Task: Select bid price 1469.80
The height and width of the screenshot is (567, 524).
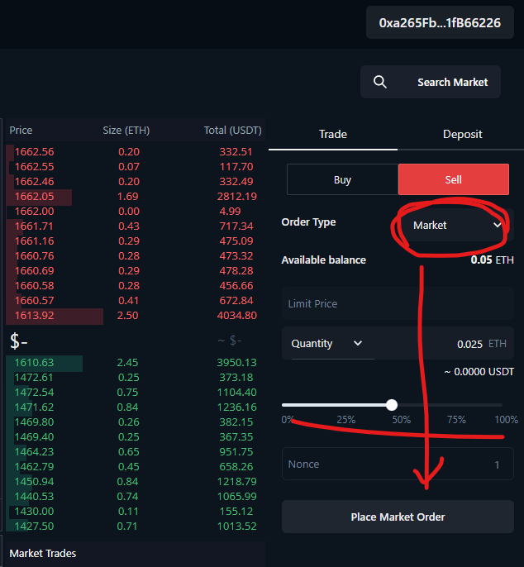Action: tap(34, 422)
